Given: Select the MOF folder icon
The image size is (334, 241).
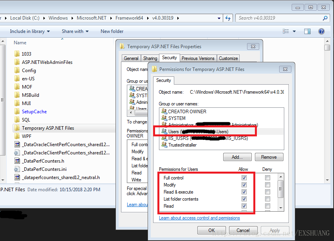Looking at the screenshot, I should (x=17, y=87).
